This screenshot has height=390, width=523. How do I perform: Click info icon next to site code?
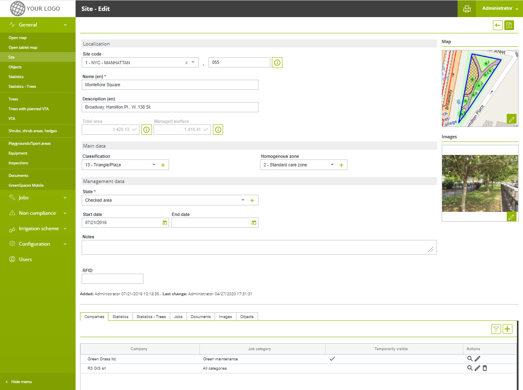tap(277, 63)
